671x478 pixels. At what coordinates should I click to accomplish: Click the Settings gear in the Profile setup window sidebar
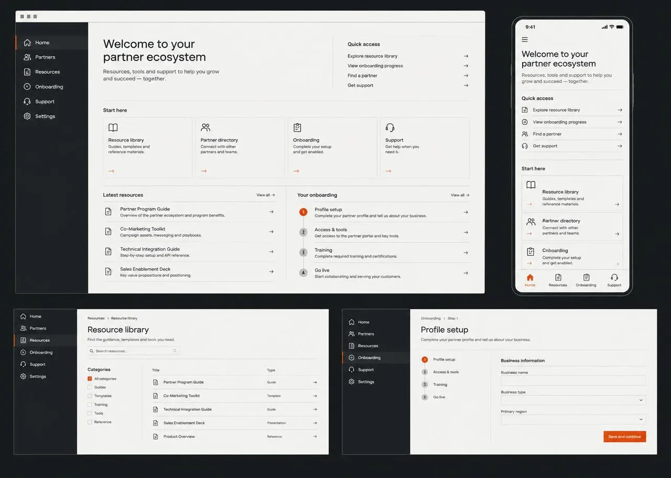click(351, 382)
